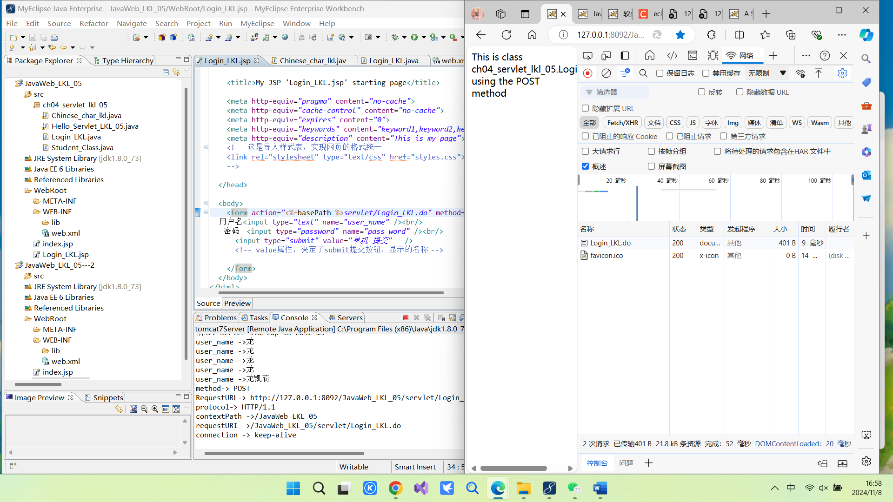Image resolution: width=893 pixels, height=502 pixels.
Task: Open the Edge Copilot sidebar icon
Action: coord(866,35)
